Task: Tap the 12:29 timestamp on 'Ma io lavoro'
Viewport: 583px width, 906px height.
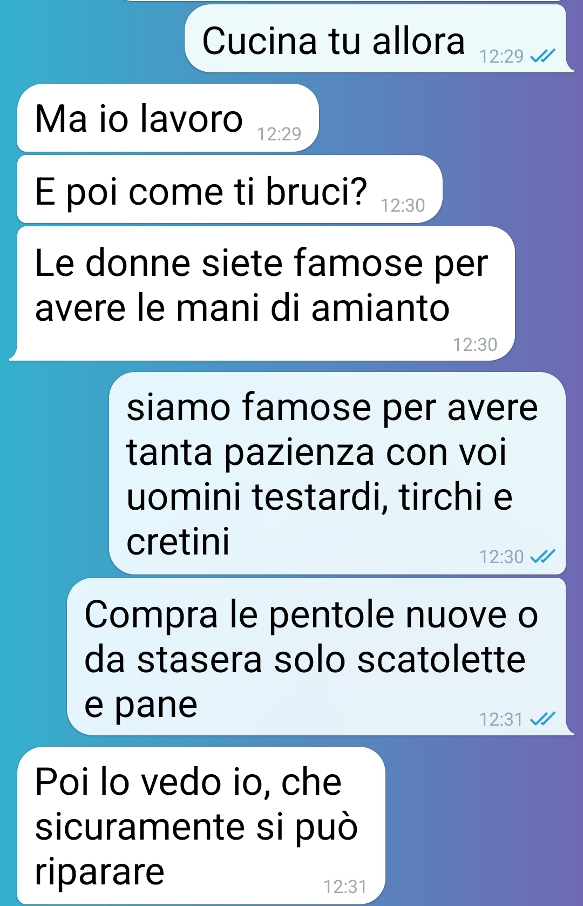Action: point(279,134)
